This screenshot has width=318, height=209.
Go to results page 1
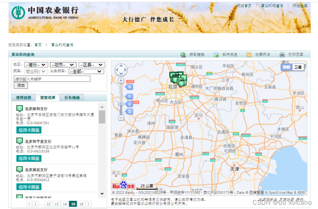pyautogui.click(x=35, y=204)
